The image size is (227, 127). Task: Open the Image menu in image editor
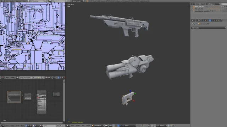(12, 78)
